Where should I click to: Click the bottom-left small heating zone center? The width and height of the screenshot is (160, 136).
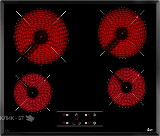pyautogui.click(x=33, y=93)
